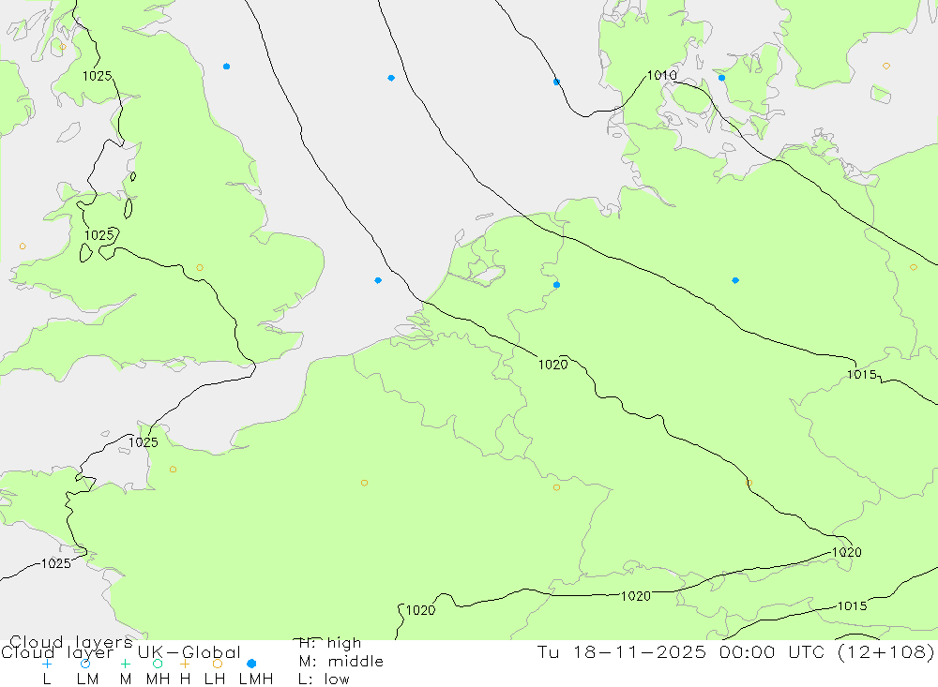This screenshot has height=687, width=938.
Task: Click the orange plus H legend symbol
Action: [185, 664]
